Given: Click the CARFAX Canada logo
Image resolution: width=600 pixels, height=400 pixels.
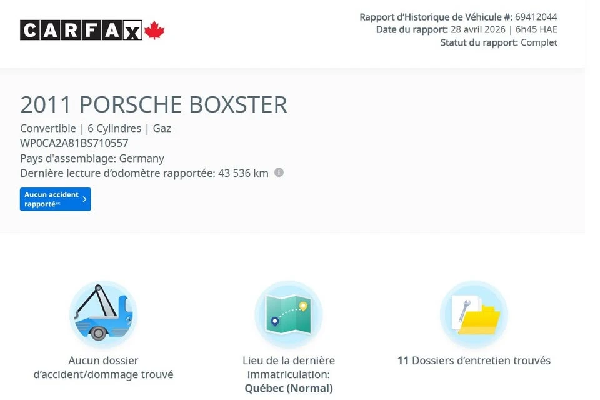Looking at the screenshot, I should pyautogui.click(x=92, y=30).
